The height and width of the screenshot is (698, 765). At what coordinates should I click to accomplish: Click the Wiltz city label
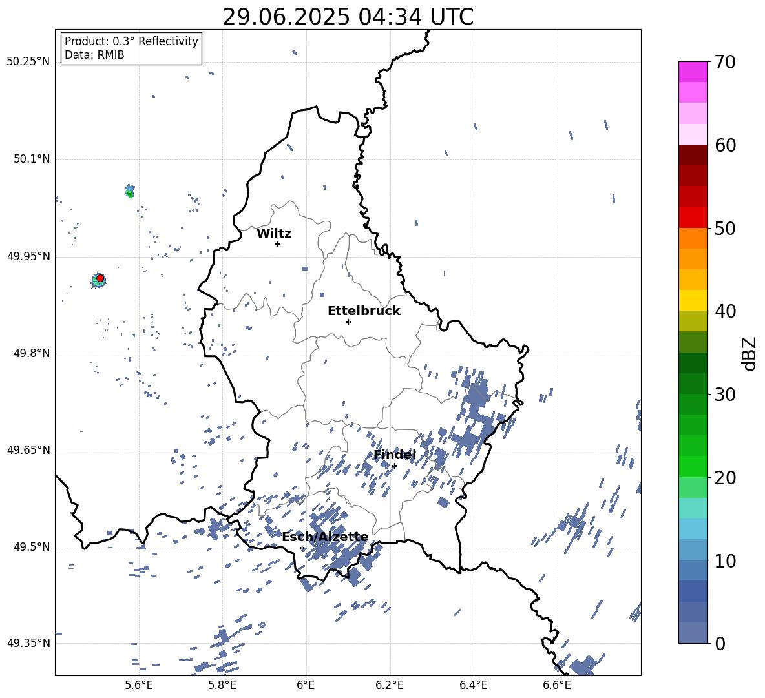point(274,234)
